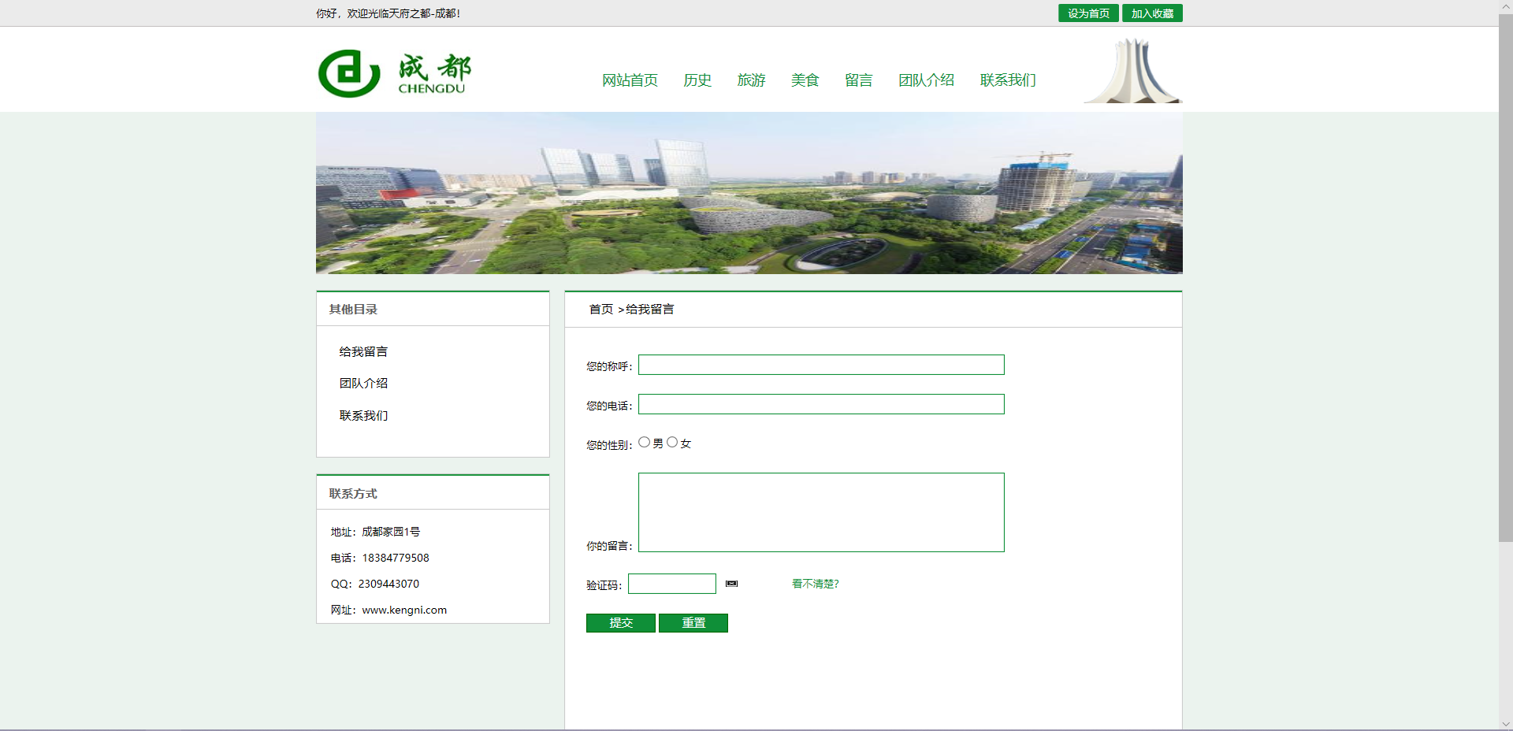Click the 联系方式 panel heading
Image resolution: width=1513 pixels, height=731 pixels.
tap(353, 493)
